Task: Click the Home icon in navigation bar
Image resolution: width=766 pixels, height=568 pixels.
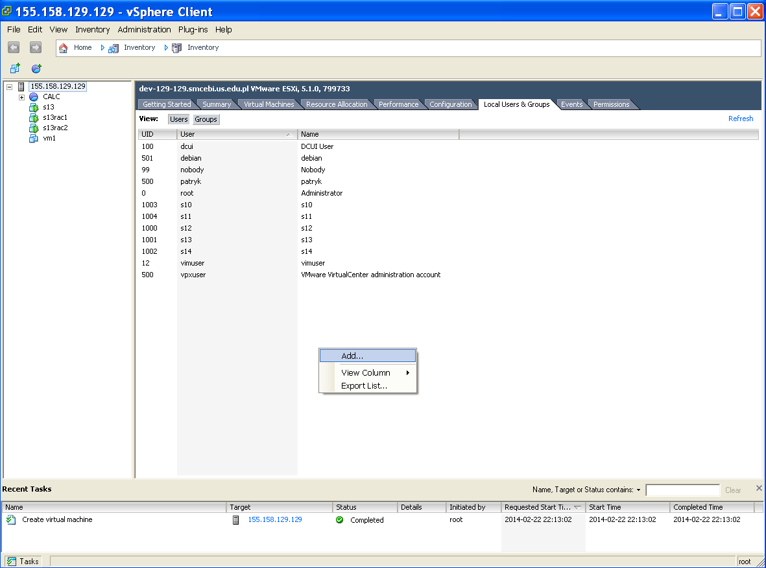Action: (63, 48)
